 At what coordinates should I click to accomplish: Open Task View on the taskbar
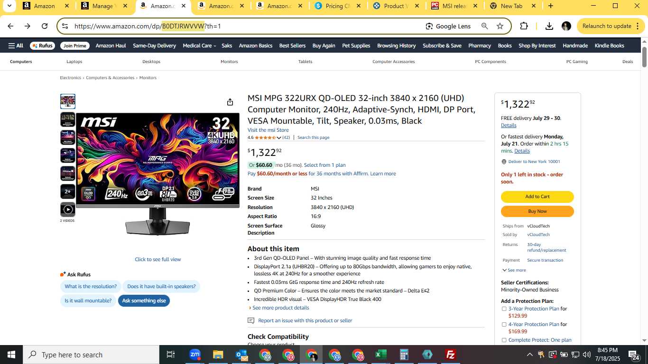171,355
